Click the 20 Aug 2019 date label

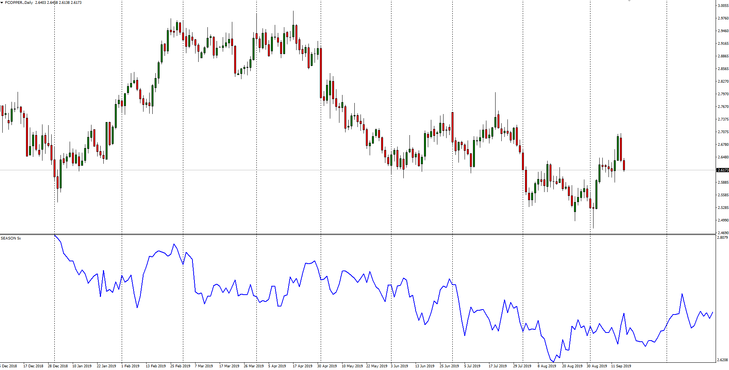(x=572, y=366)
